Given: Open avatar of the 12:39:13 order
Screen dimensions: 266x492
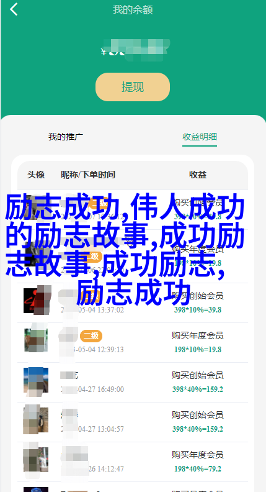Looking at the screenshot, I should [x=36, y=340].
